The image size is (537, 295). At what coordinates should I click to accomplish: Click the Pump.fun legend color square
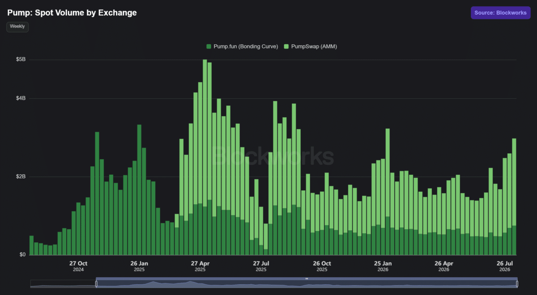209,46
